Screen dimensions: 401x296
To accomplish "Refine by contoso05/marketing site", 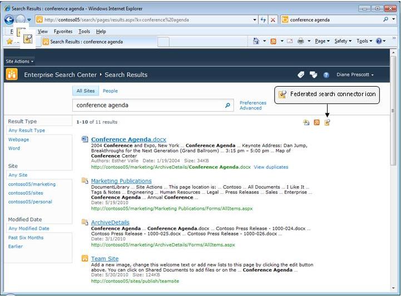I will click(x=32, y=184).
